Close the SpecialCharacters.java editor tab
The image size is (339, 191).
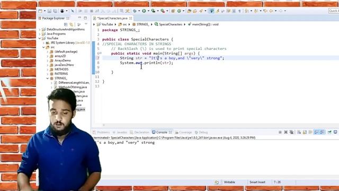131,19
